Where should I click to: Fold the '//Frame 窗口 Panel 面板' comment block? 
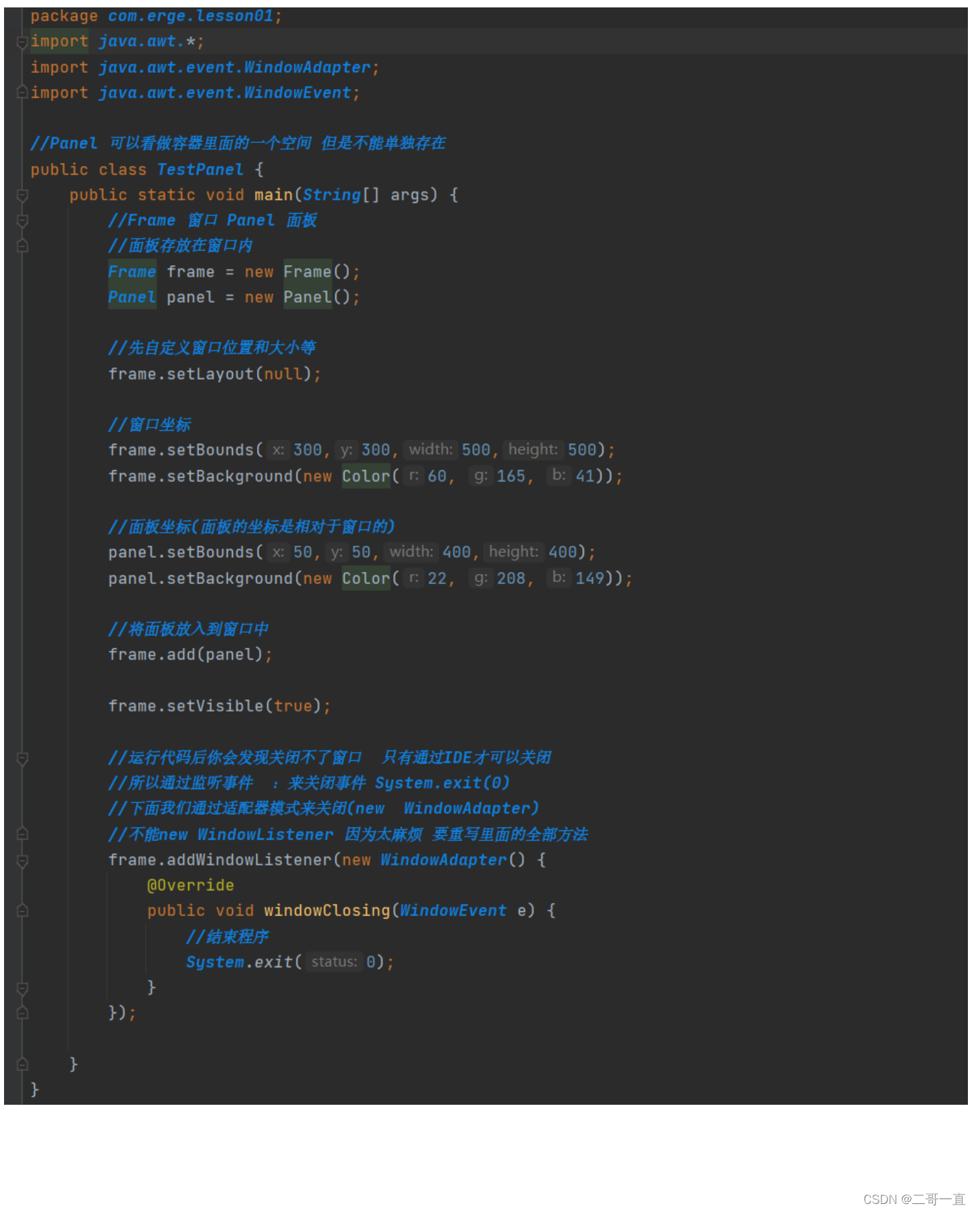point(22,221)
